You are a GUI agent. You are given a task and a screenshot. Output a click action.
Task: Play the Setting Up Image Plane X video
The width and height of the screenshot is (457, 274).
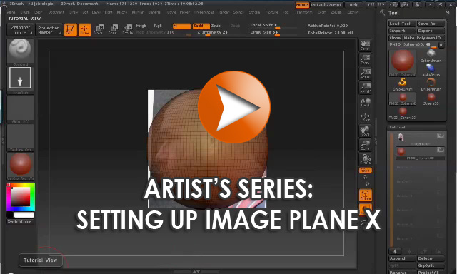[234, 107]
